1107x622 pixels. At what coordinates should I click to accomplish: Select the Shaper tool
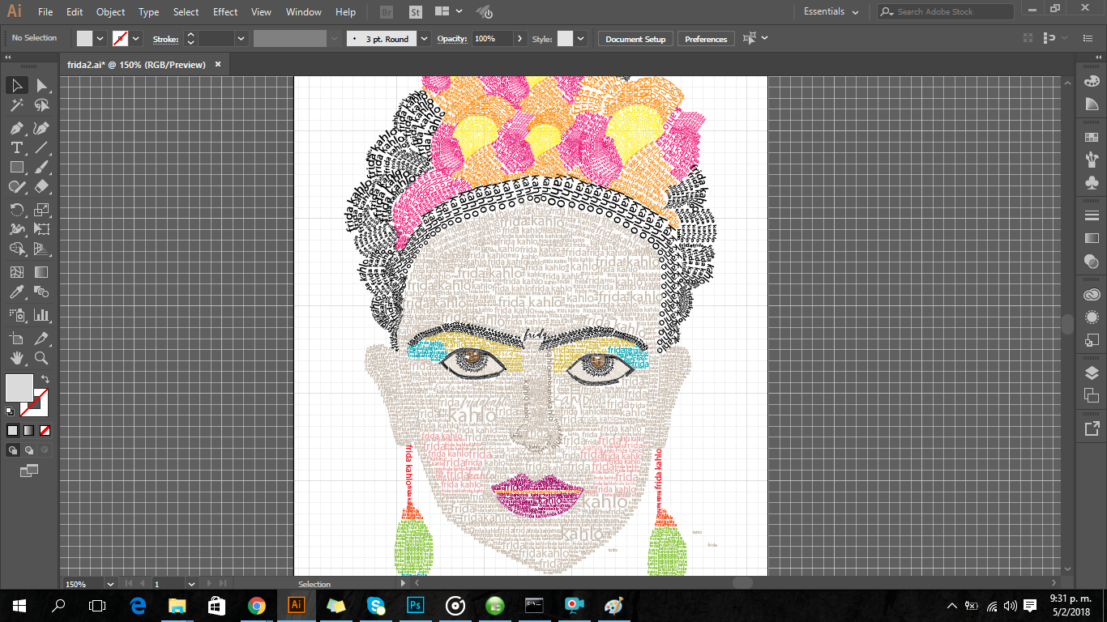pos(16,186)
